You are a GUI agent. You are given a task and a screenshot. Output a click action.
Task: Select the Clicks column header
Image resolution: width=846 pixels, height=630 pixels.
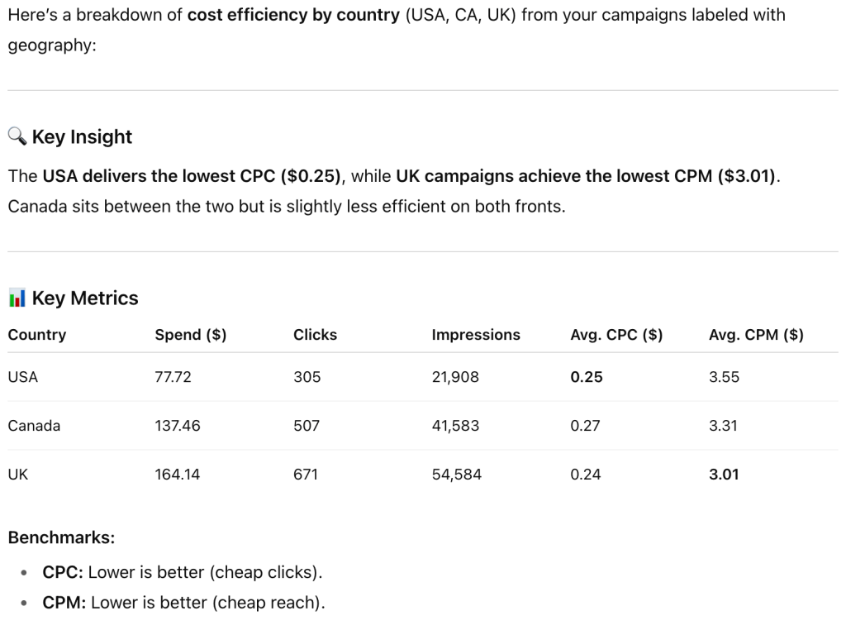(315, 335)
